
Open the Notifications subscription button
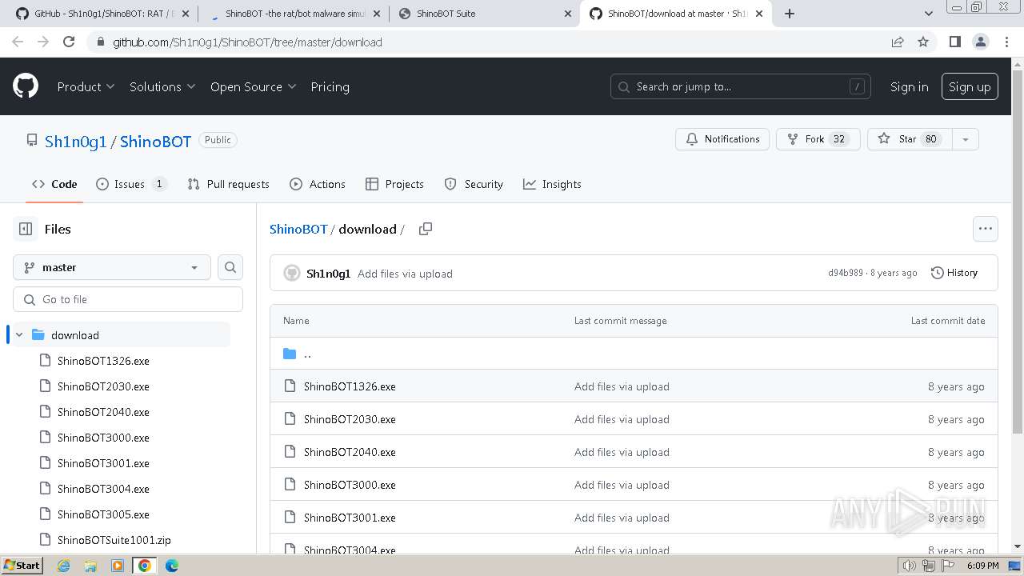(x=722, y=139)
